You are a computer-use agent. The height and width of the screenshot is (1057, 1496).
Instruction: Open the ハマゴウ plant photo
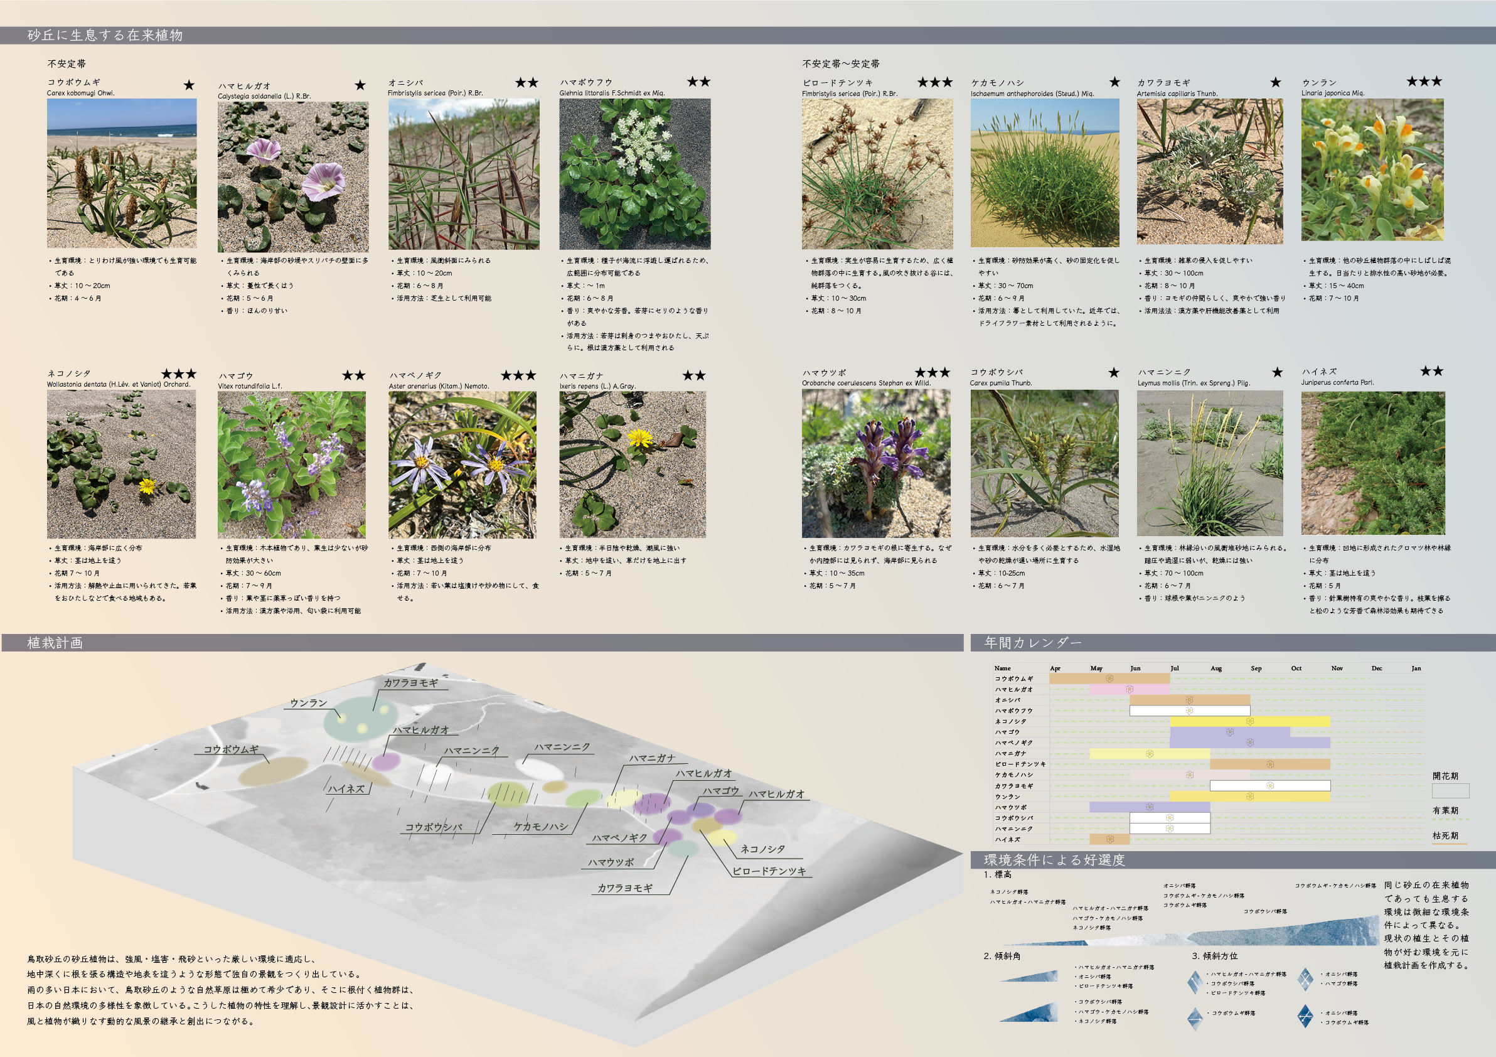point(291,464)
